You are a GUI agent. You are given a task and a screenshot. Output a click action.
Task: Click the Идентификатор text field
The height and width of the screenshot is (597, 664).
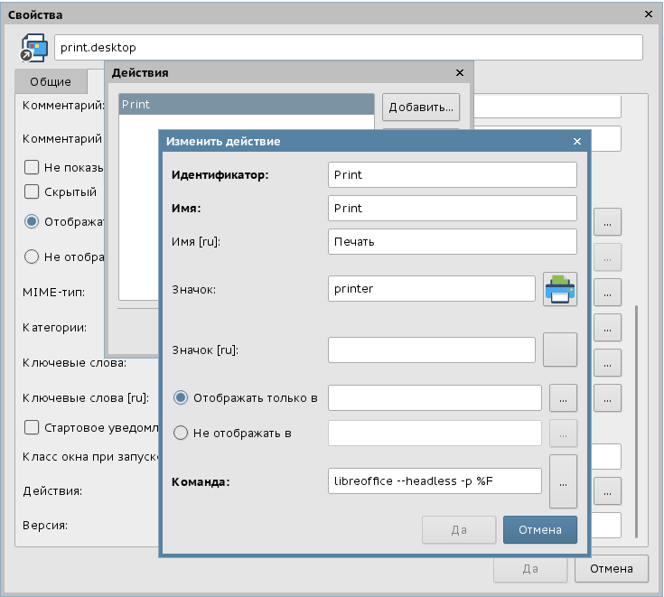453,174
